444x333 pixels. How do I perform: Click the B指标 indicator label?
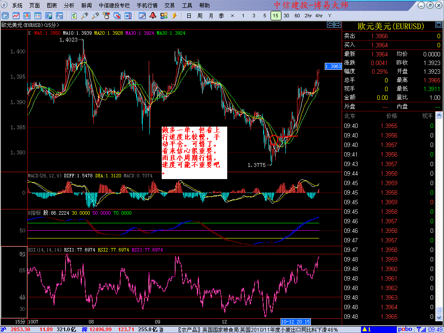(x=34, y=213)
